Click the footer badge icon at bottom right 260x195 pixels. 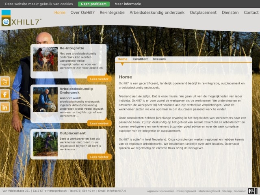253,191
